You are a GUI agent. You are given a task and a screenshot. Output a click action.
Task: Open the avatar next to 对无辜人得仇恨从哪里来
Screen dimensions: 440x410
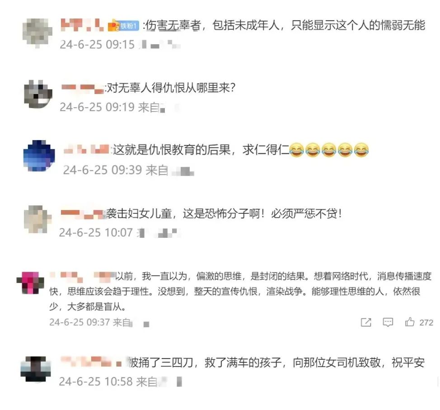tap(38, 94)
